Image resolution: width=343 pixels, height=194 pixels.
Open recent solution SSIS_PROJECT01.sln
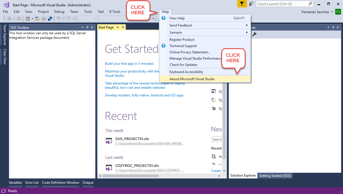pyautogui.click(x=132, y=139)
